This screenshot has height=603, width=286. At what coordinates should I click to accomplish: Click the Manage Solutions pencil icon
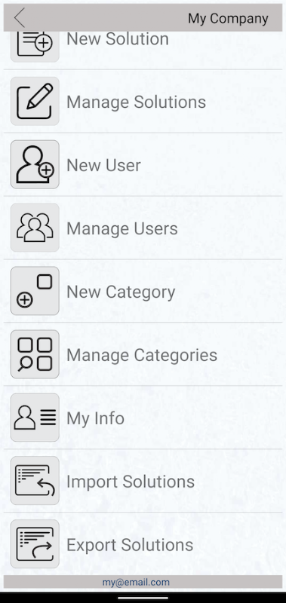(x=35, y=101)
